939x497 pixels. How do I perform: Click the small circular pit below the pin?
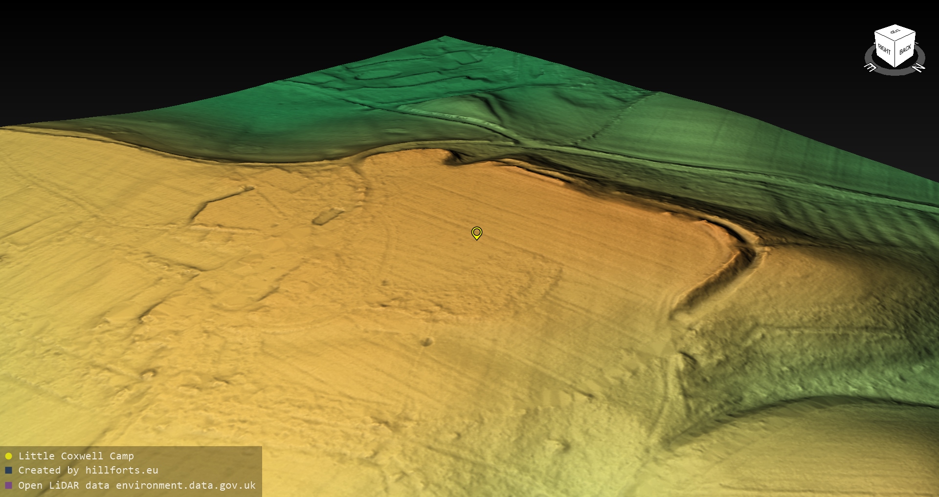point(427,342)
